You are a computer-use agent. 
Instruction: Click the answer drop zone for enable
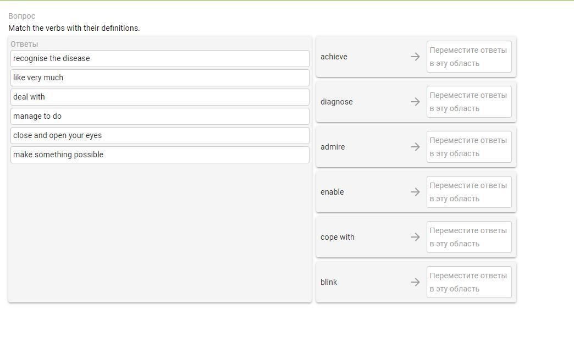(469, 192)
